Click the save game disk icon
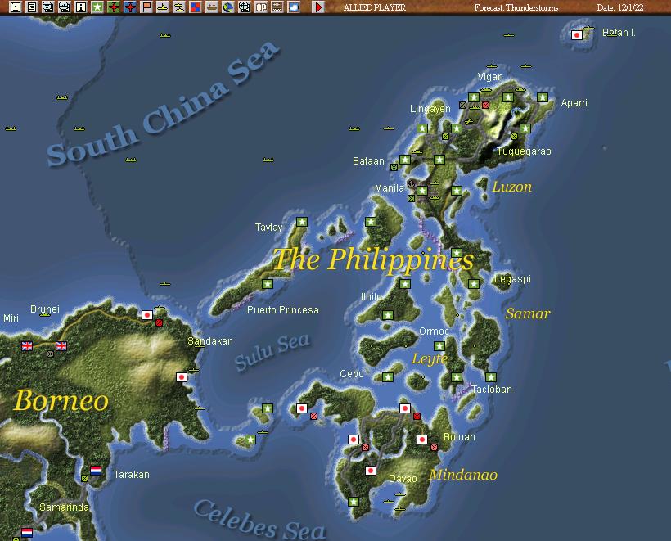Viewport: 671px width, 541px height. tap(16, 7)
